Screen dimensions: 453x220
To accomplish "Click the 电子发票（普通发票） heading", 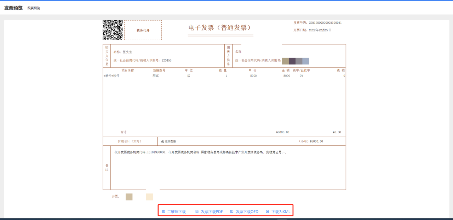I will [220, 28].
